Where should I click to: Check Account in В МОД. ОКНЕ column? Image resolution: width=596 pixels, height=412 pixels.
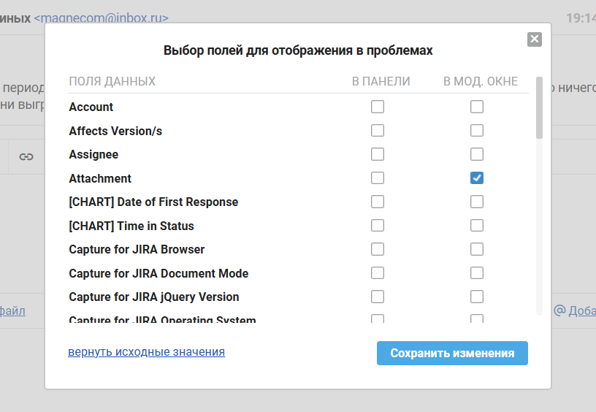pos(477,107)
